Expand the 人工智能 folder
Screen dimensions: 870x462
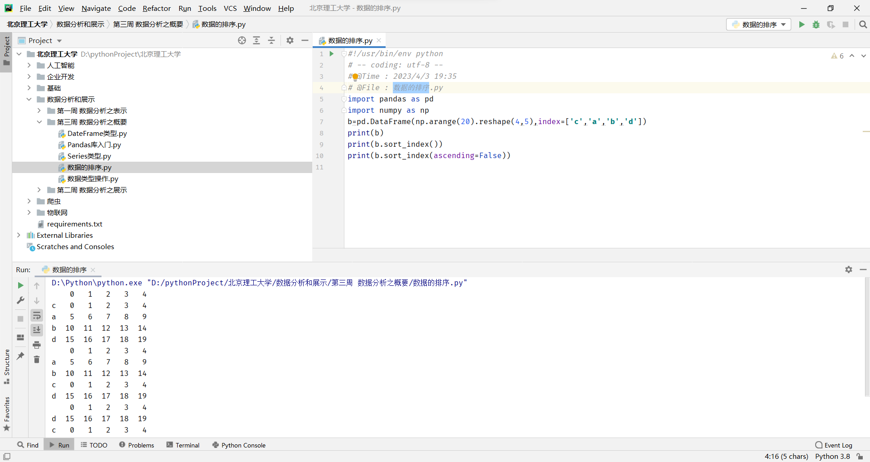tap(29, 65)
